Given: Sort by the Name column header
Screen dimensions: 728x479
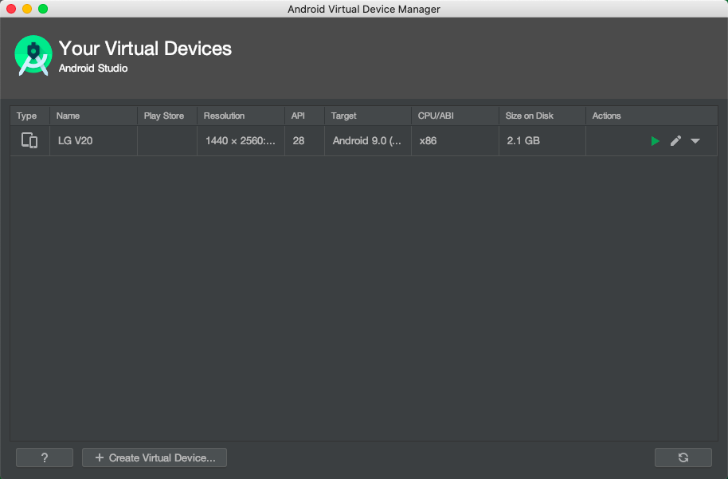Looking at the screenshot, I should (93, 116).
